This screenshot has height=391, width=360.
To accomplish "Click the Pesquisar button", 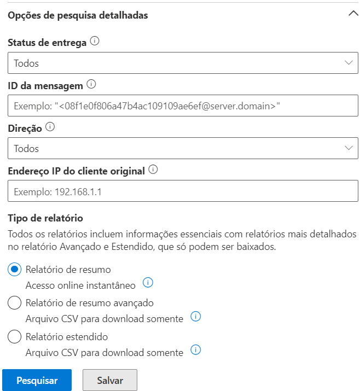I will point(37,381).
